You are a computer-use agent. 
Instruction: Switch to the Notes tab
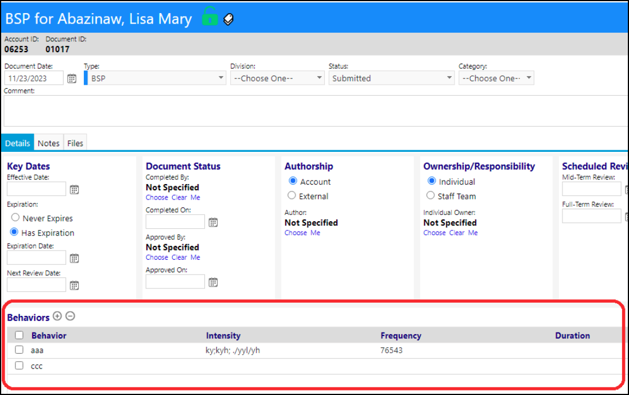(49, 143)
